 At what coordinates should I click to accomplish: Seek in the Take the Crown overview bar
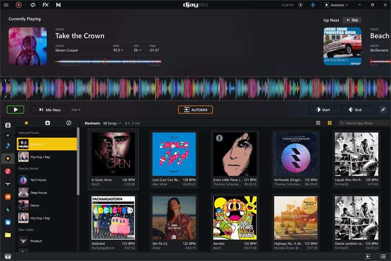click(x=108, y=62)
